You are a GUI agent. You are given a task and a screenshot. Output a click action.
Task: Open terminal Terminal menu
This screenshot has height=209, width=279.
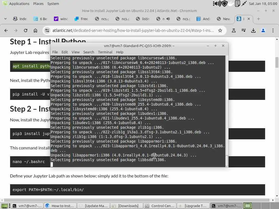tap(105, 52)
